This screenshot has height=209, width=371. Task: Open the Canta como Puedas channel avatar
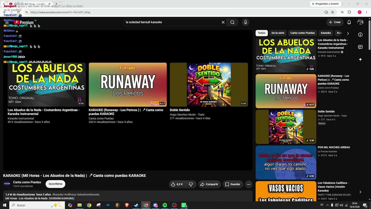[7, 184]
